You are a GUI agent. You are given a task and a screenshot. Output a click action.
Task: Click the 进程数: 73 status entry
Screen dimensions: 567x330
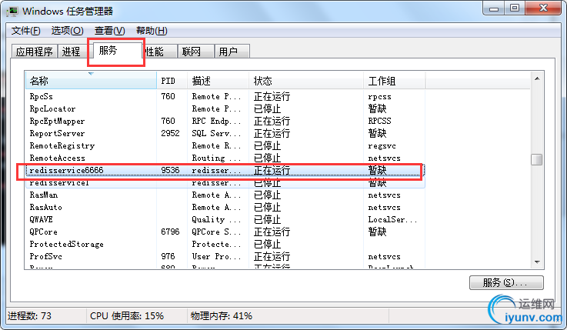pyautogui.click(x=30, y=316)
